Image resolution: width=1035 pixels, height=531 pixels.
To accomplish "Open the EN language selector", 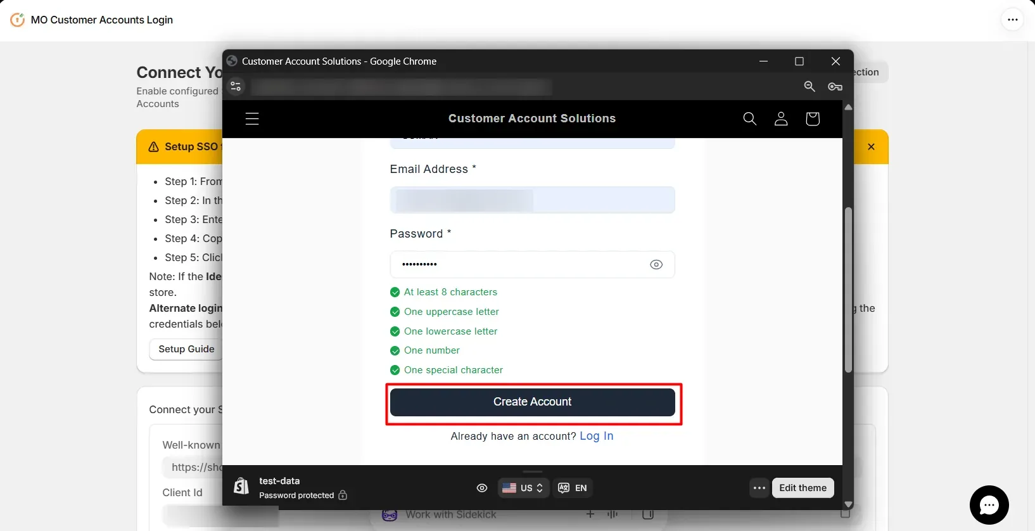I will tap(573, 488).
